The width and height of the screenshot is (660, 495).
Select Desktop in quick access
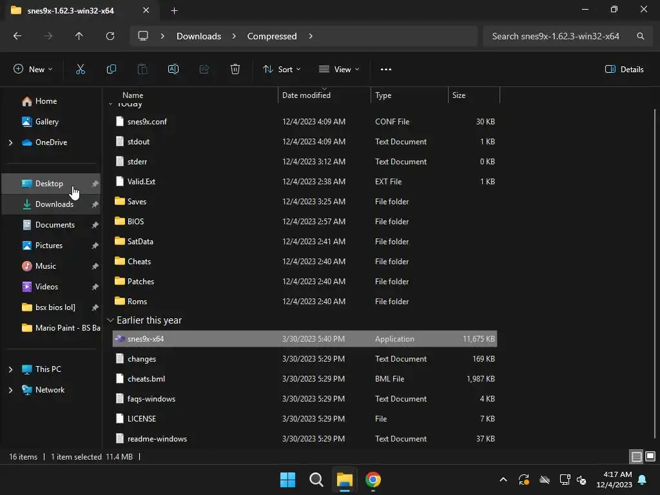click(x=51, y=184)
